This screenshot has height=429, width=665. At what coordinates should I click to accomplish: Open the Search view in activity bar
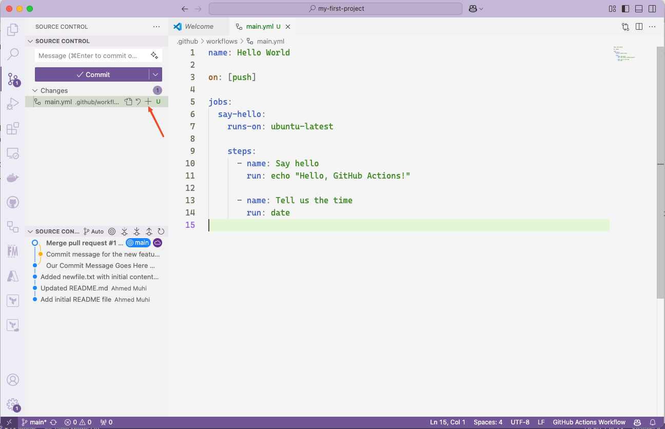[x=13, y=54]
